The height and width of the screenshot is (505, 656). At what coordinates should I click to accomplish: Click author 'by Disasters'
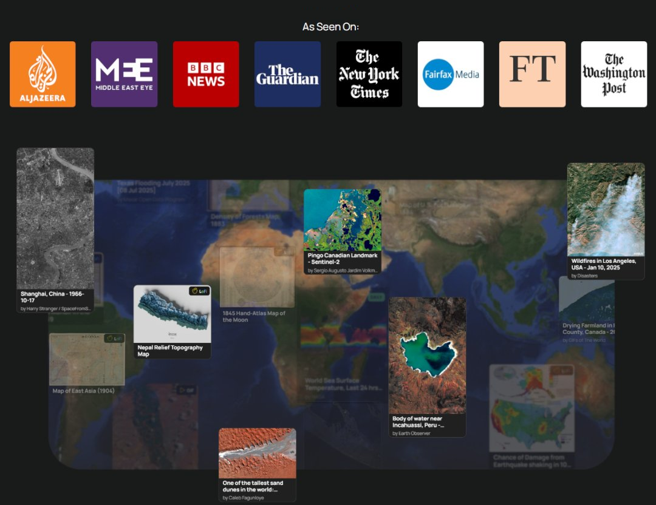tap(584, 276)
